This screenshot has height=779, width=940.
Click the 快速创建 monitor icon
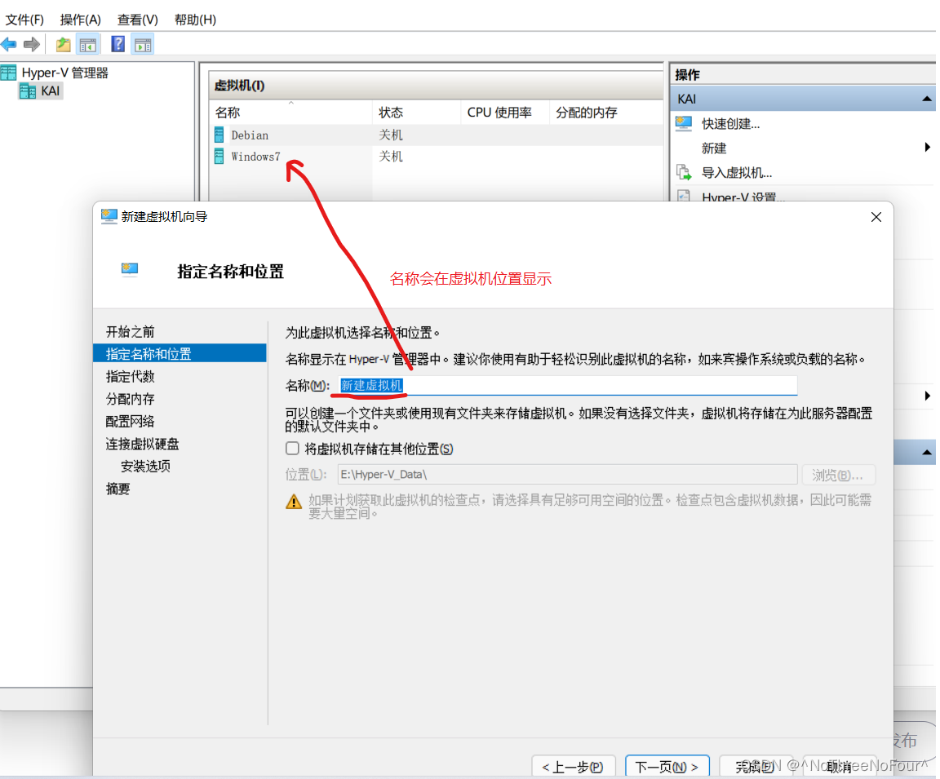pyautogui.click(x=684, y=123)
